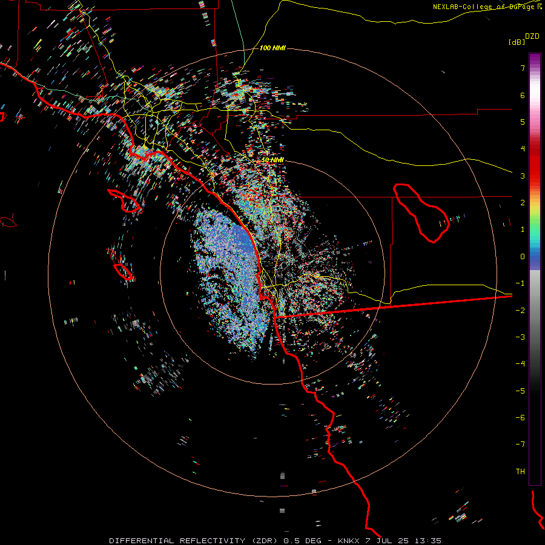545x545 pixels.
Task: Click the scale value 0
Action: pos(523,257)
